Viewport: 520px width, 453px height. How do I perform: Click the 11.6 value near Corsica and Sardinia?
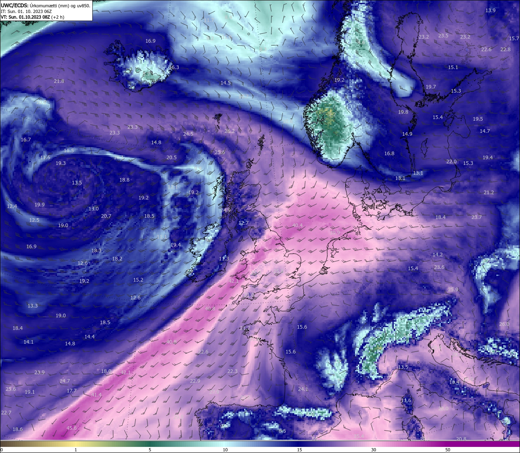coord(406,401)
